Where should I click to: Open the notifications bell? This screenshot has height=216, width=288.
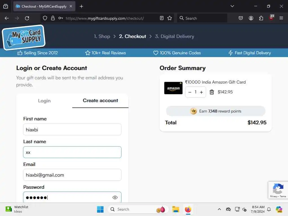[x=269, y=209]
